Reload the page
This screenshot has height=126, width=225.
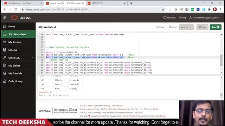pos(16,9)
